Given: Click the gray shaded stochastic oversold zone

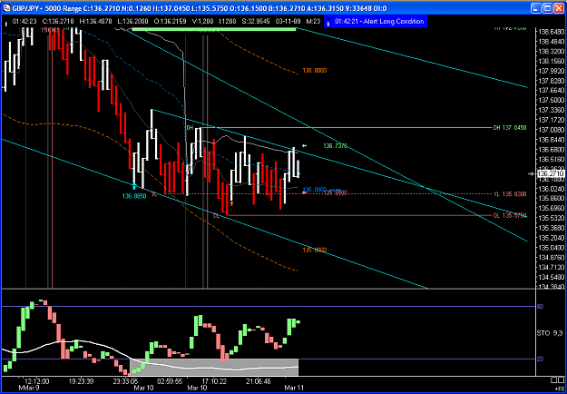Looking at the screenshot, I should tap(213, 367).
